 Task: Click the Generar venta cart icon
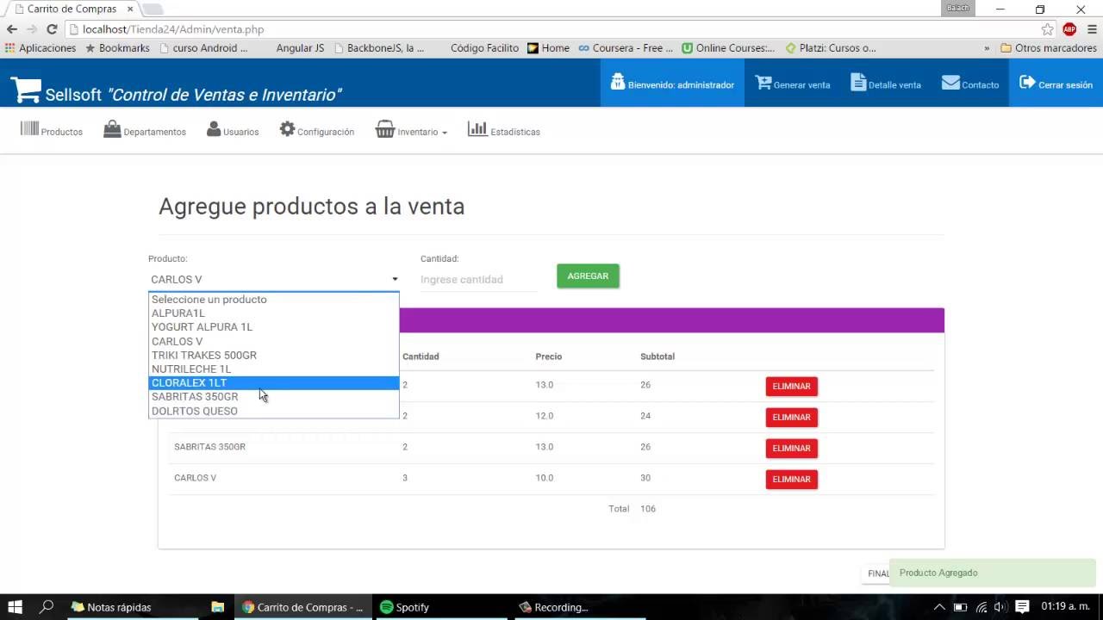point(763,82)
